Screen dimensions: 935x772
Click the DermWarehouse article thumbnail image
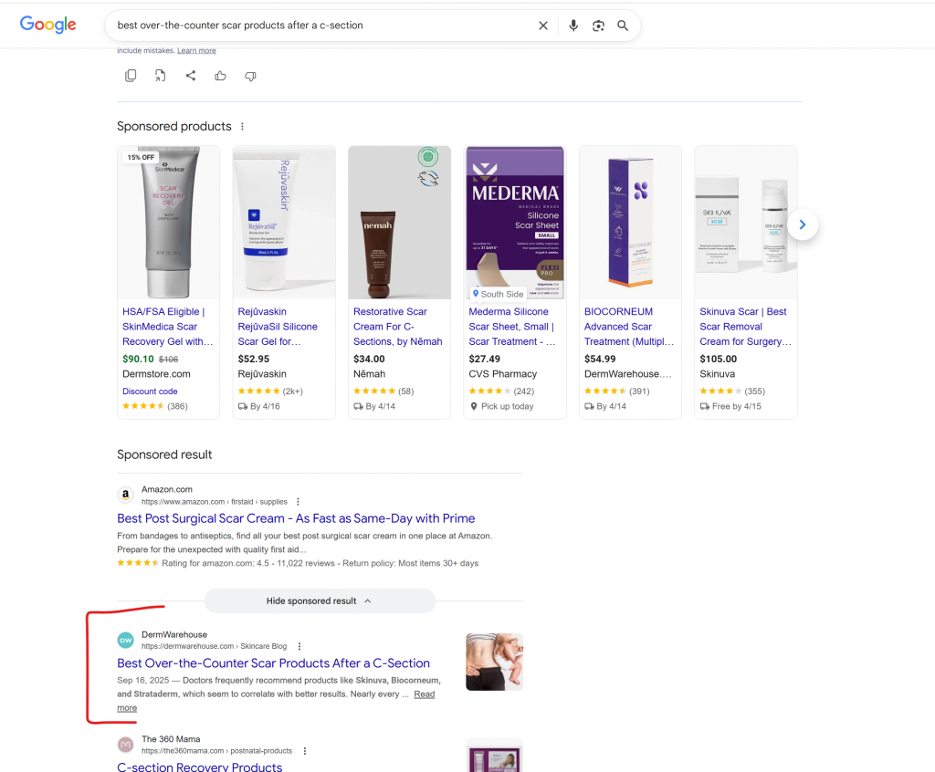point(494,661)
